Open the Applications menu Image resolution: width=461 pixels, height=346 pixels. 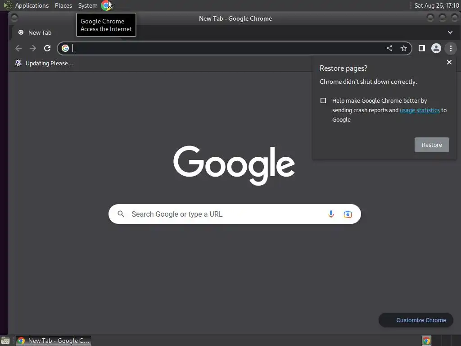click(x=32, y=5)
